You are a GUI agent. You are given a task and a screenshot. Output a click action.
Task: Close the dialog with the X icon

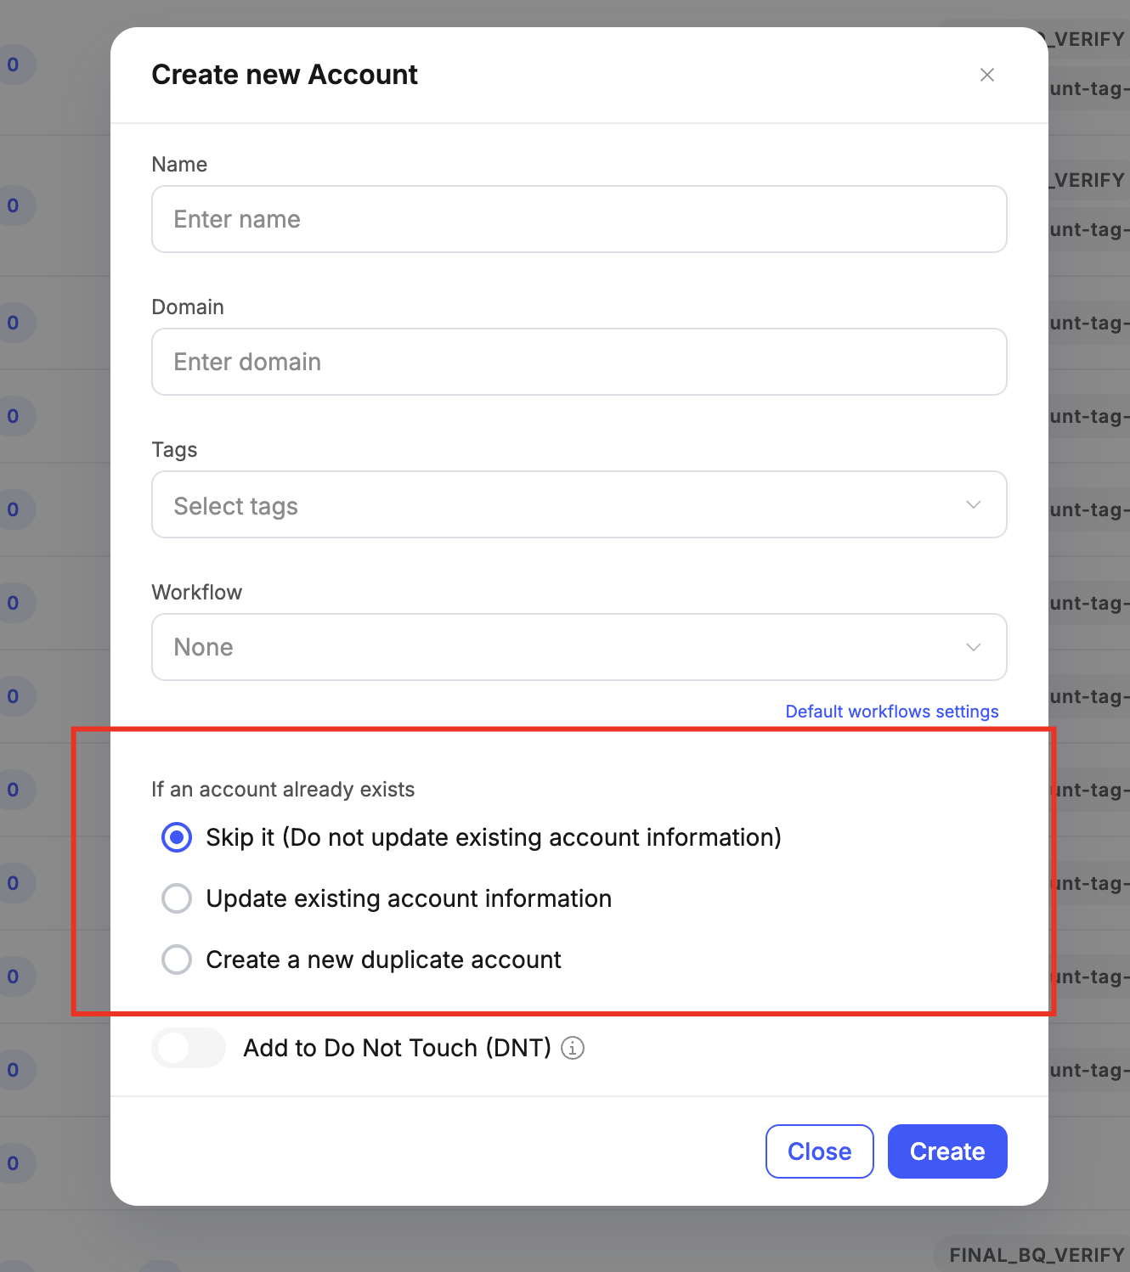click(x=986, y=75)
